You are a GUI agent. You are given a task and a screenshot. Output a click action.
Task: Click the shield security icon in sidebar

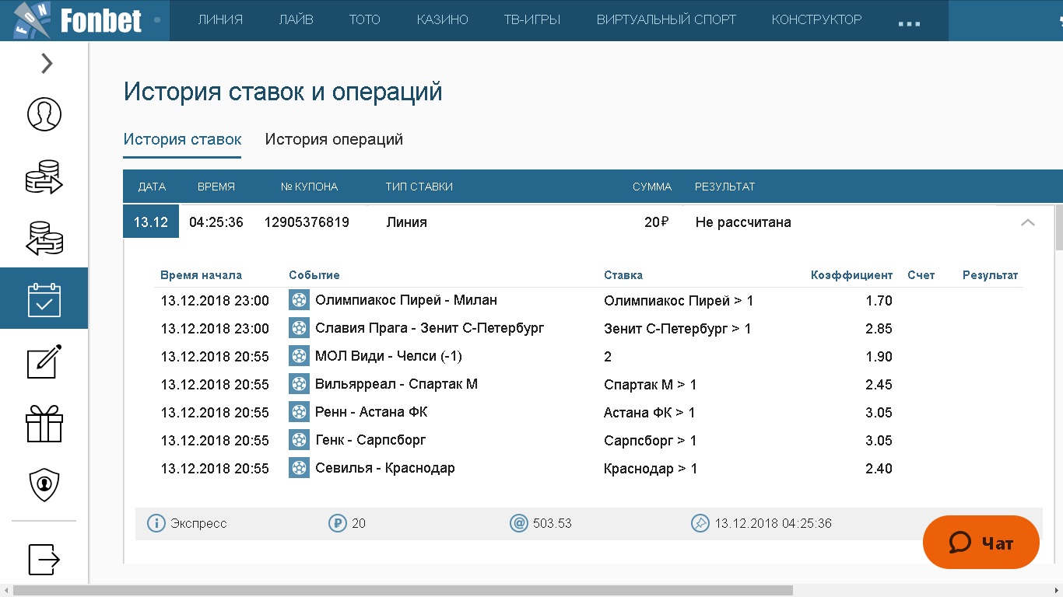[x=44, y=484]
